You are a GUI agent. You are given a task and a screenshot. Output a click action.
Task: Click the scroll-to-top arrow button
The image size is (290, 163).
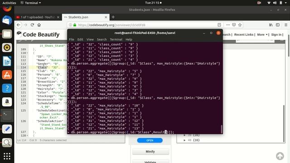click(x=280, y=156)
